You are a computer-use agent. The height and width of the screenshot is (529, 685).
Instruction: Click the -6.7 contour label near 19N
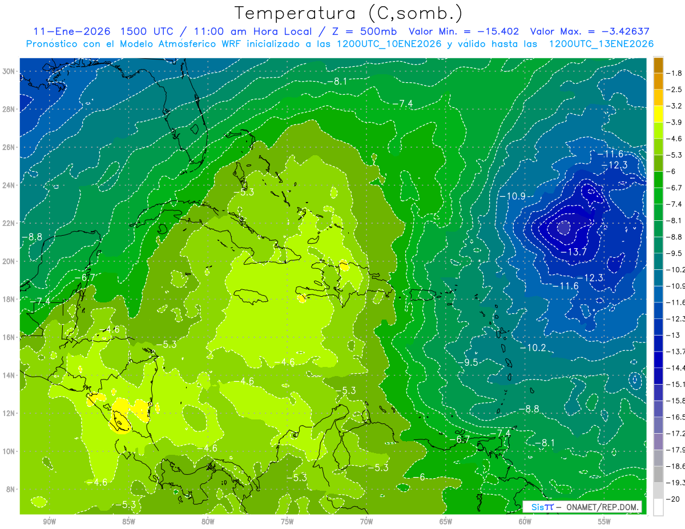(84, 277)
